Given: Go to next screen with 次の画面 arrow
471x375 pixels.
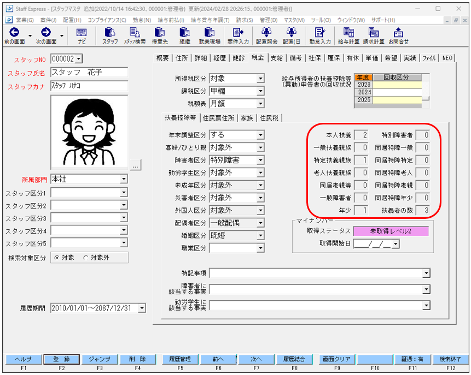Looking at the screenshot, I should [x=46, y=35].
